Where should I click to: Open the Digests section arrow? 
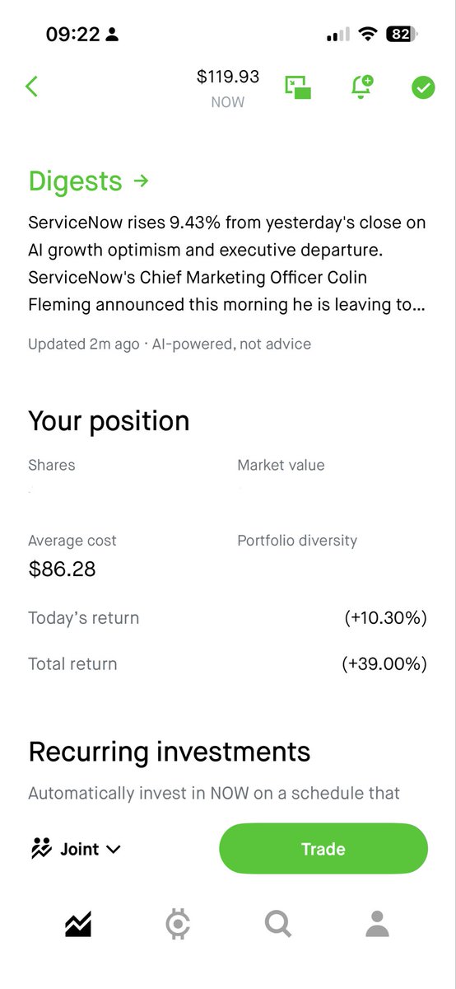(x=141, y=180)
